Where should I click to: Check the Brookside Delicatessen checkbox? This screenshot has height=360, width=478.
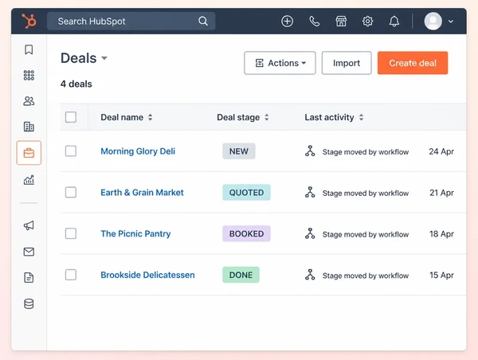[71, 275]
